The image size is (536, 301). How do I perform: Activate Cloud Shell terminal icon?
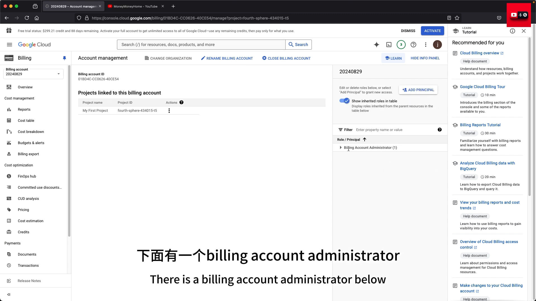389,45
